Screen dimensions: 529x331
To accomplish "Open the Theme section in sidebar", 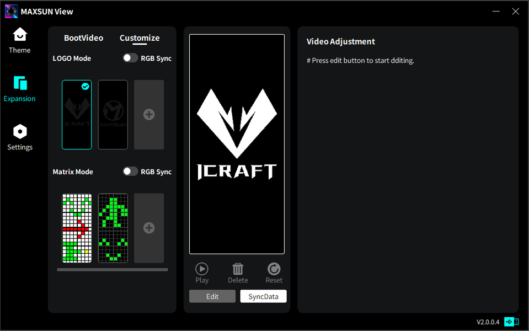I will [x=19, y=40].
